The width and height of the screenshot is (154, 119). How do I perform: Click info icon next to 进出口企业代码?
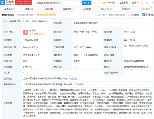pos(120,73)
